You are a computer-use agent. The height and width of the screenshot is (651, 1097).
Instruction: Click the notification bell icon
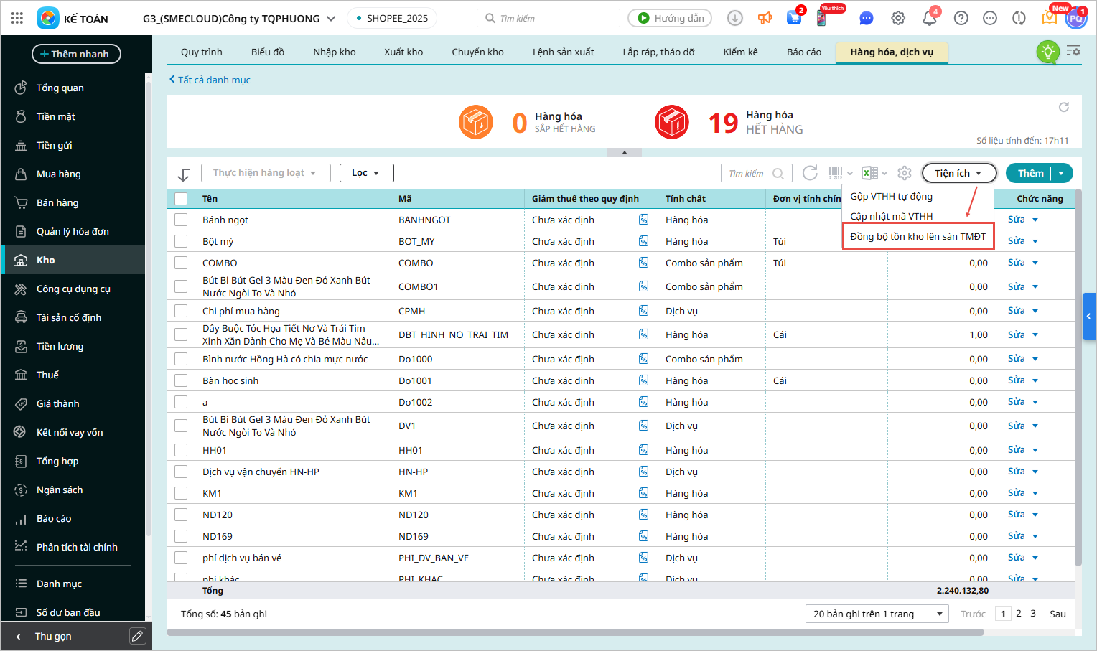pyautogui.click(x=929, y=19)
